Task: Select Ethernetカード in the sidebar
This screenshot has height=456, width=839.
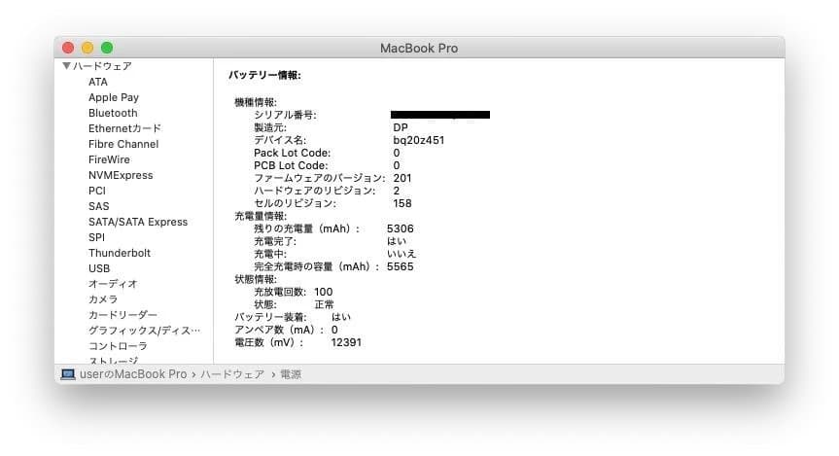Action: [x=124, y=128]
